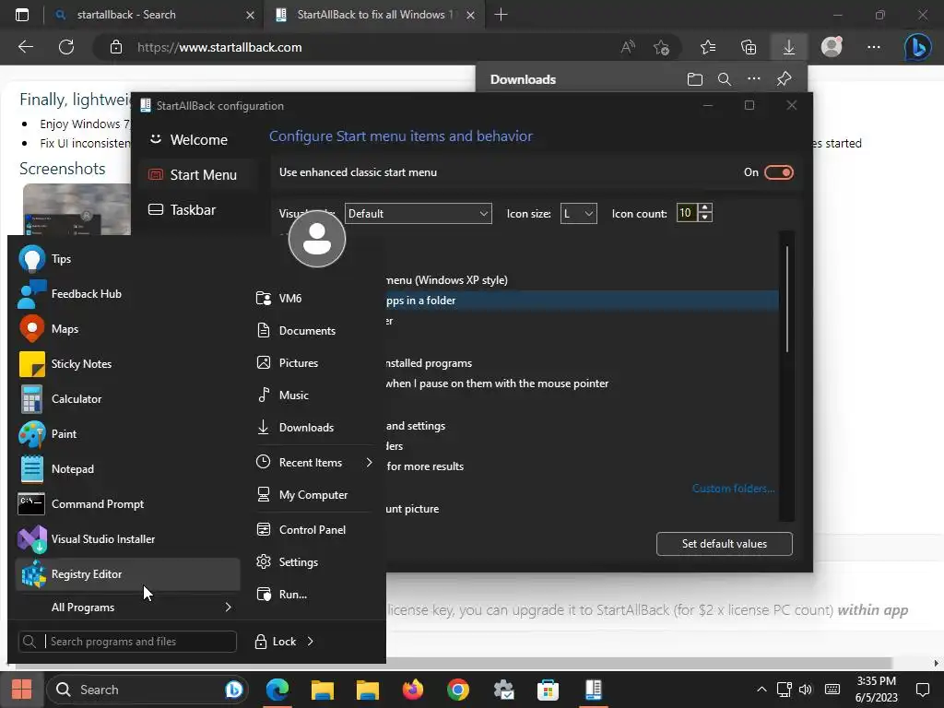The image size is (944, 708).
Task: Open the Icon size dropdown
Action: [x=578, y=214]
